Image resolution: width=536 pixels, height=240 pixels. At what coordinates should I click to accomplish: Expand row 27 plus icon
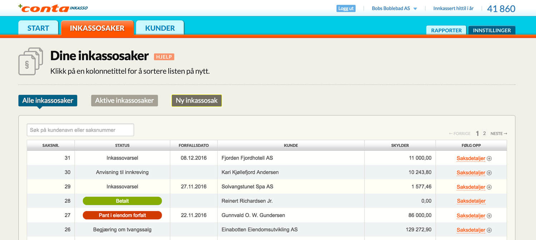point(489,216)
